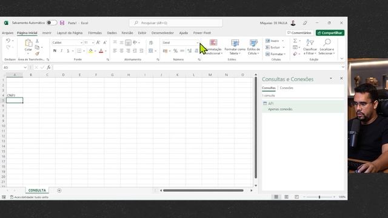Close the Consultas e Conexões panel
The width and height of the screenshot is (388, 218).
click(x=341, y=78)
